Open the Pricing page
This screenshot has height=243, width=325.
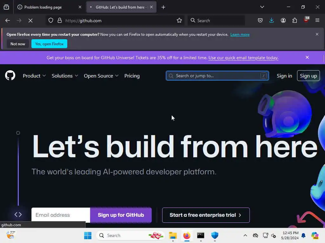tap(132, 76)
